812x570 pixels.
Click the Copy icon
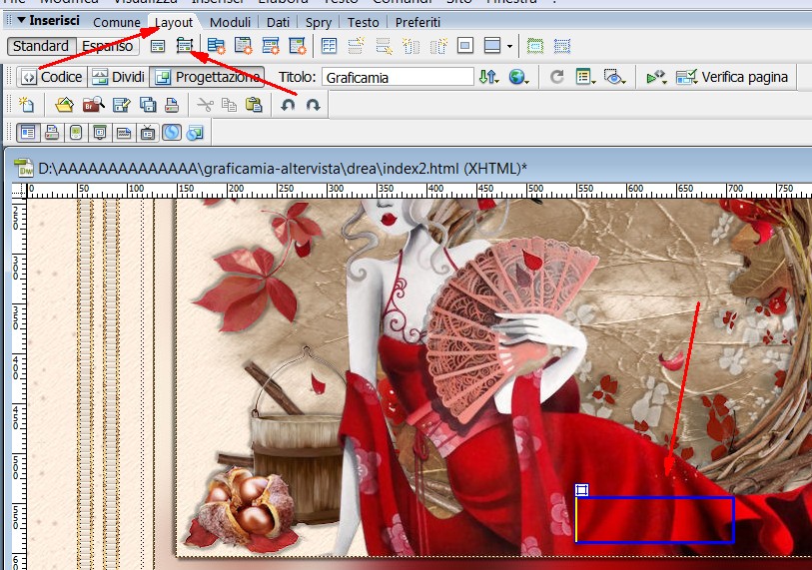[229, 105]
